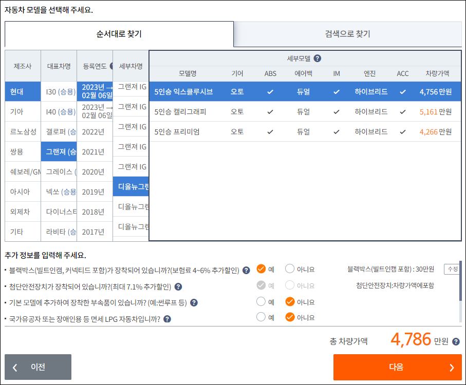Select manufacturer 기타
The width and height of the screenshot is (466, 385).
coord(23,232)
